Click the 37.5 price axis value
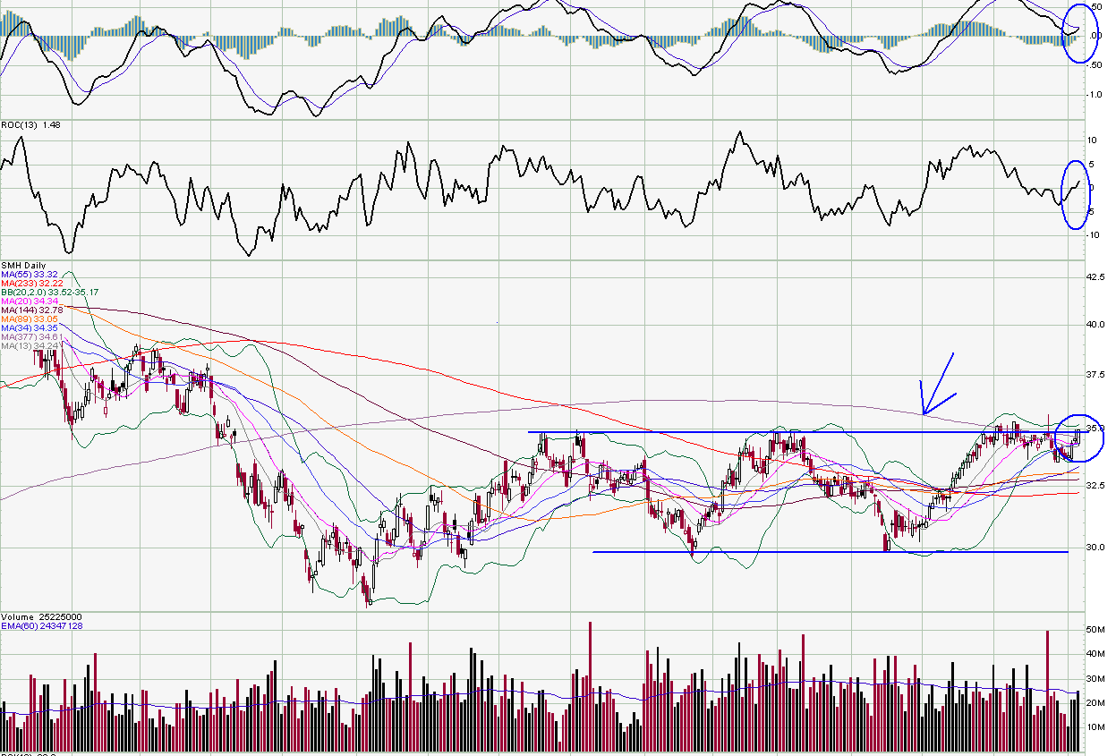This screenshot has height=756, width=1116. [1095, 376]
